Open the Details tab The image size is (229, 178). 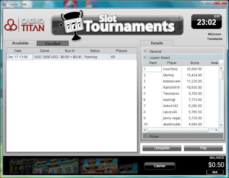pos(157,43)
